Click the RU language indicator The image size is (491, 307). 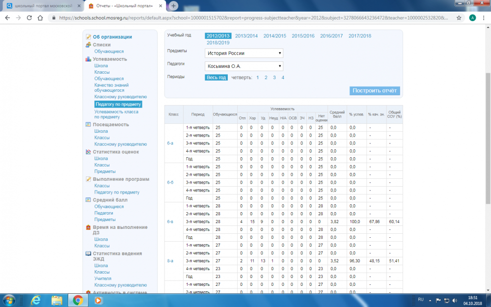click(x=421, y=300)
